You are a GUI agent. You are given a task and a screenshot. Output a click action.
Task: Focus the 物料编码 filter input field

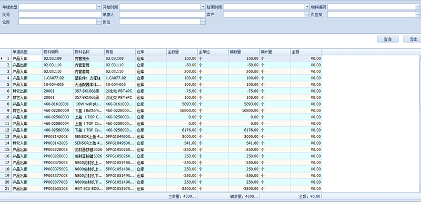372,7
